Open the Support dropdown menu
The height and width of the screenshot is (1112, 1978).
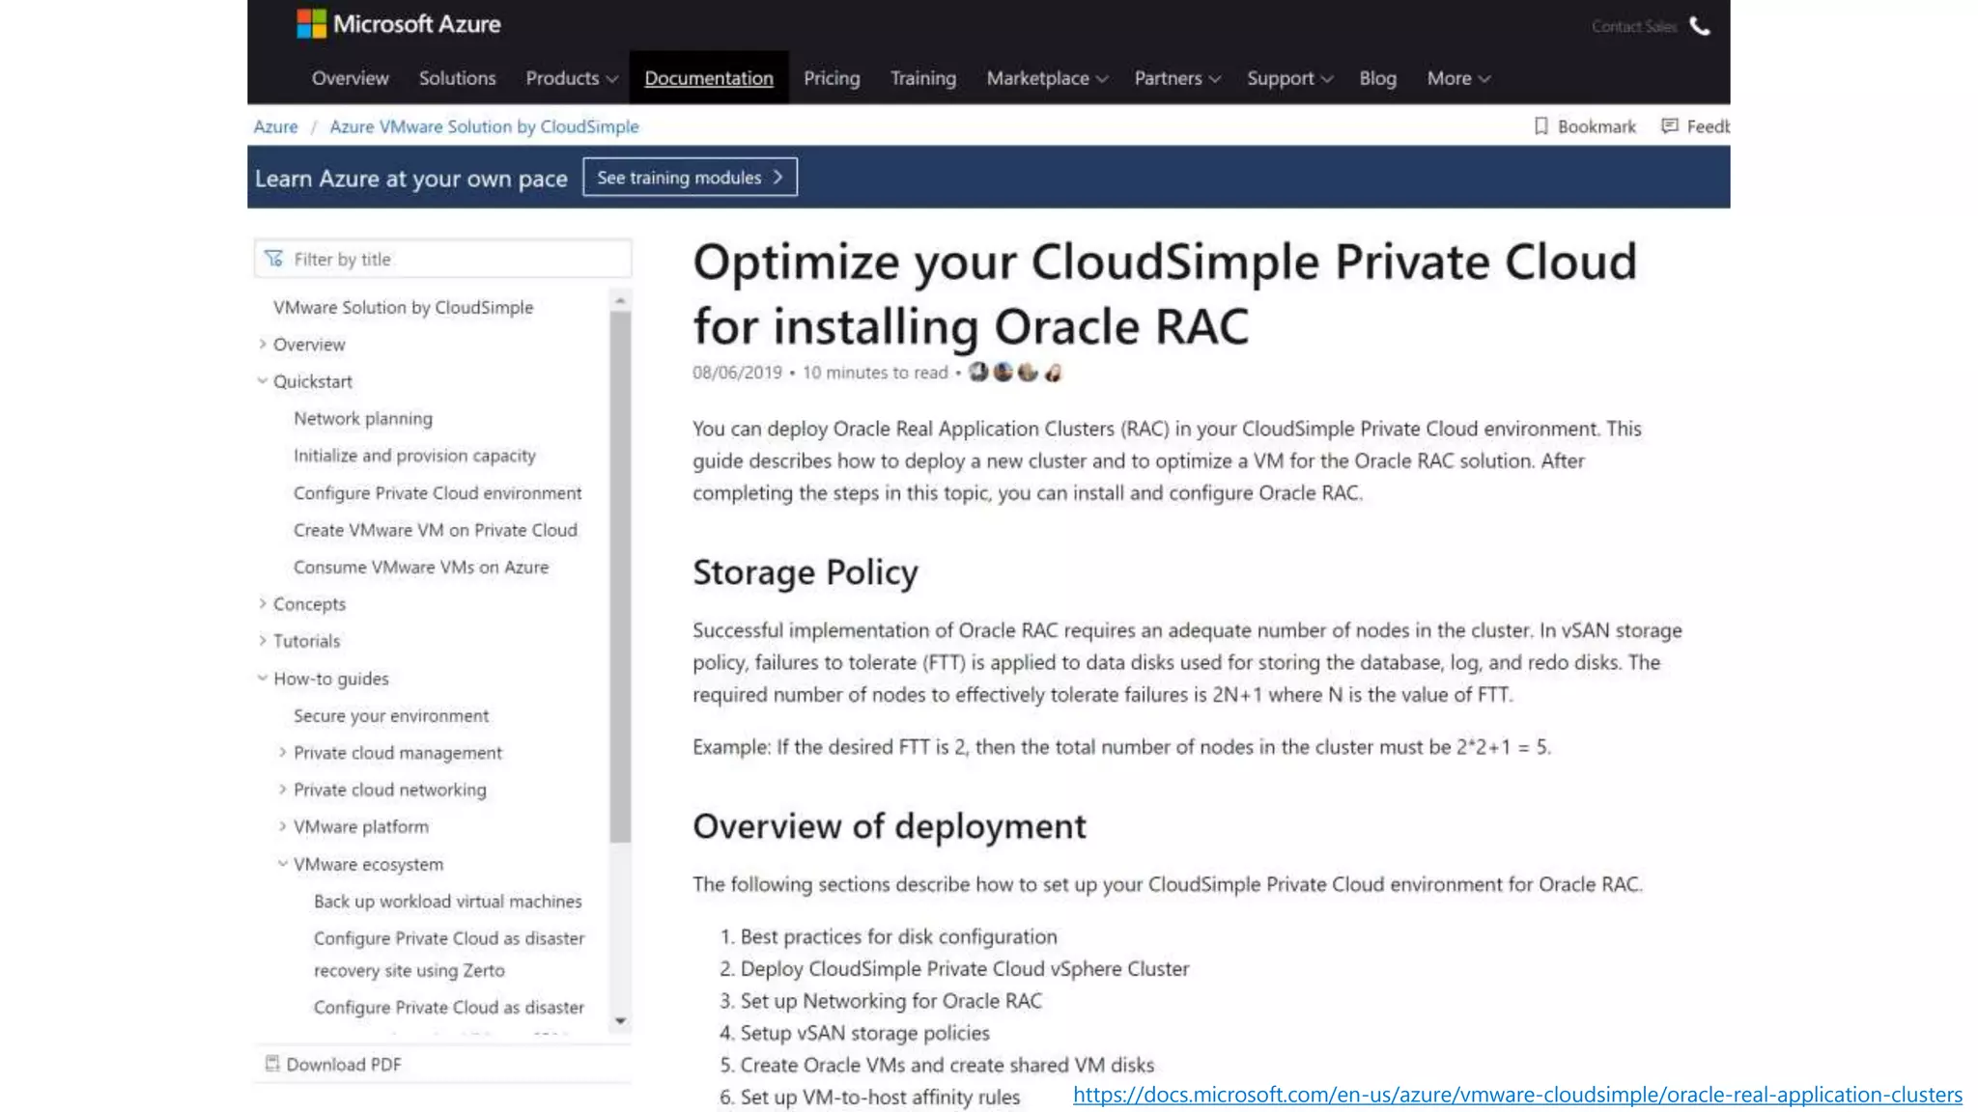pos(1289,78)
